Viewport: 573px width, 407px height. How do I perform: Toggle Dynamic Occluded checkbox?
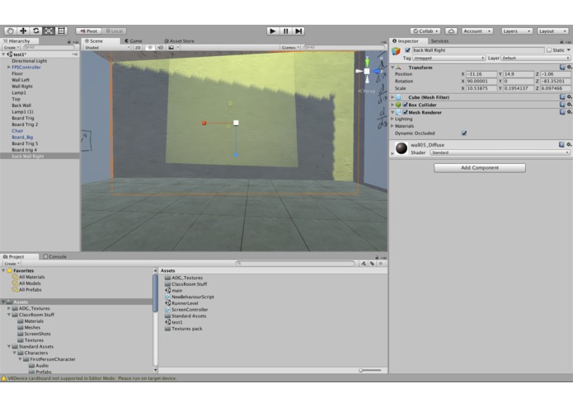464,133
